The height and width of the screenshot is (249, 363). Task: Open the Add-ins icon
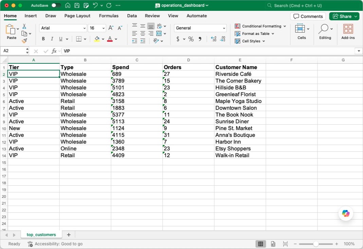(x=348, y=32)
